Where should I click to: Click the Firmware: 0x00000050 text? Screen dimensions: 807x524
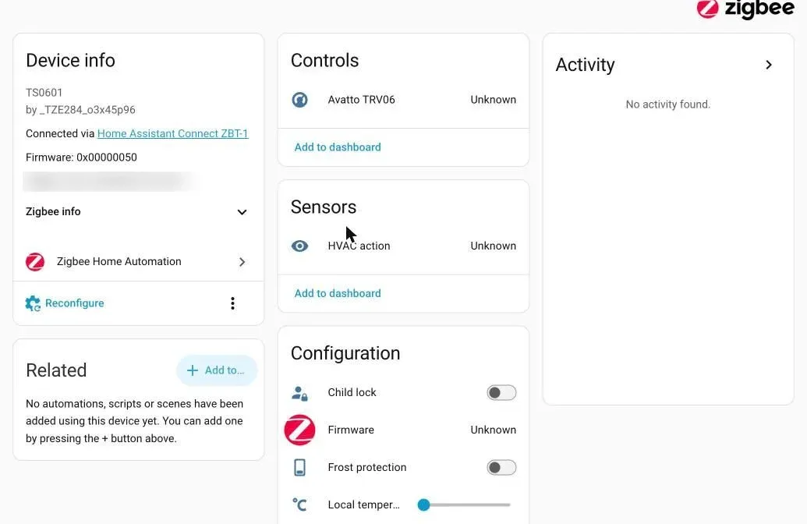point(81,157)
